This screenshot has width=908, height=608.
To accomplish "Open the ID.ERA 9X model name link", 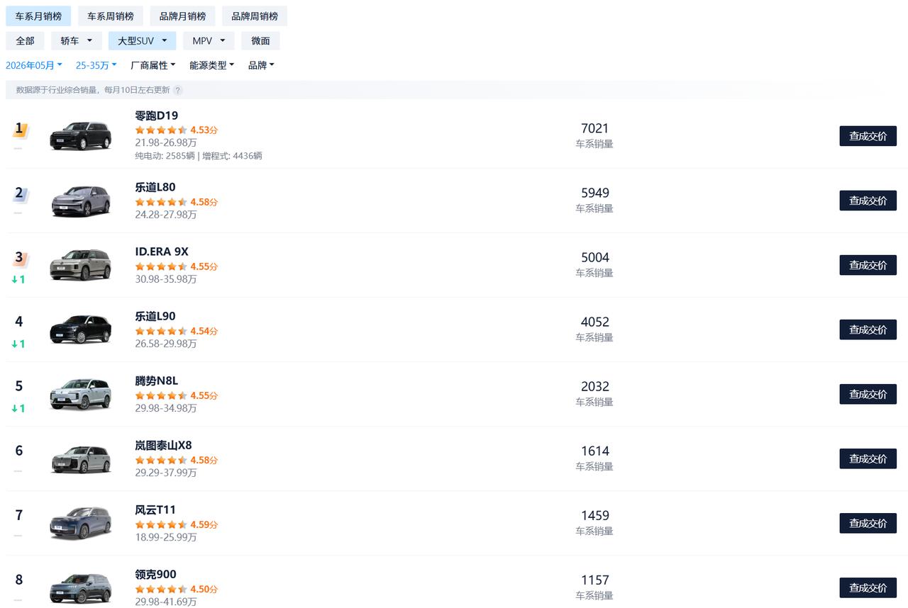I will (x=162, y=252).
